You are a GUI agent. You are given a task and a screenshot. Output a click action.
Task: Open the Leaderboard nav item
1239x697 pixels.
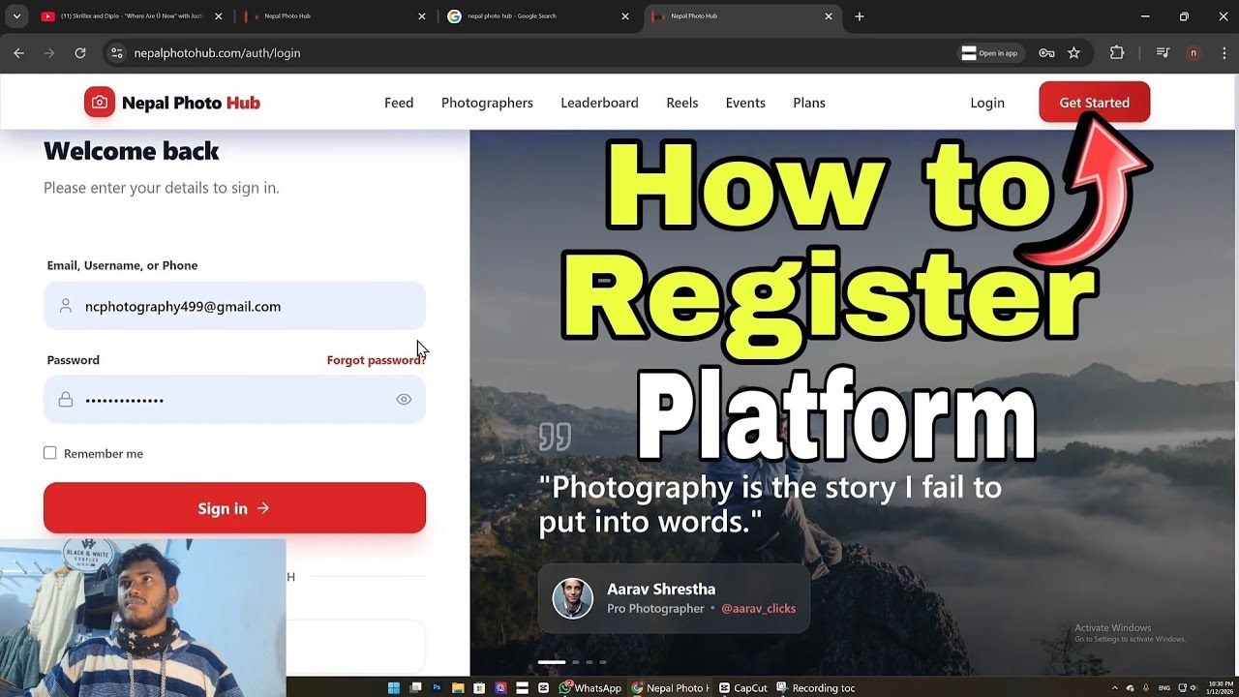coord(599,103)
